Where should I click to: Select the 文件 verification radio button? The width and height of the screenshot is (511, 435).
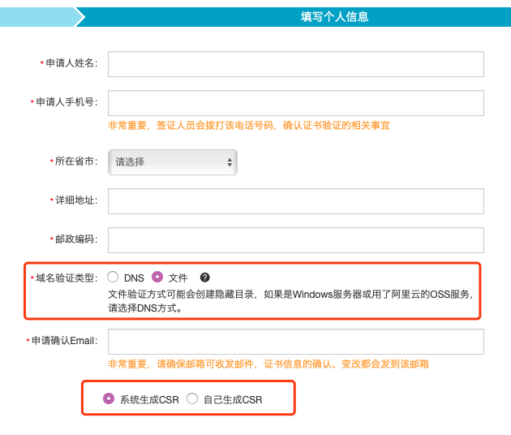point(157,277)
